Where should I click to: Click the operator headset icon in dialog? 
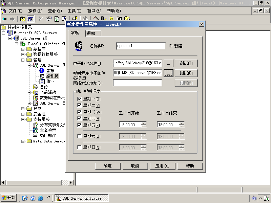pos(79,46)
